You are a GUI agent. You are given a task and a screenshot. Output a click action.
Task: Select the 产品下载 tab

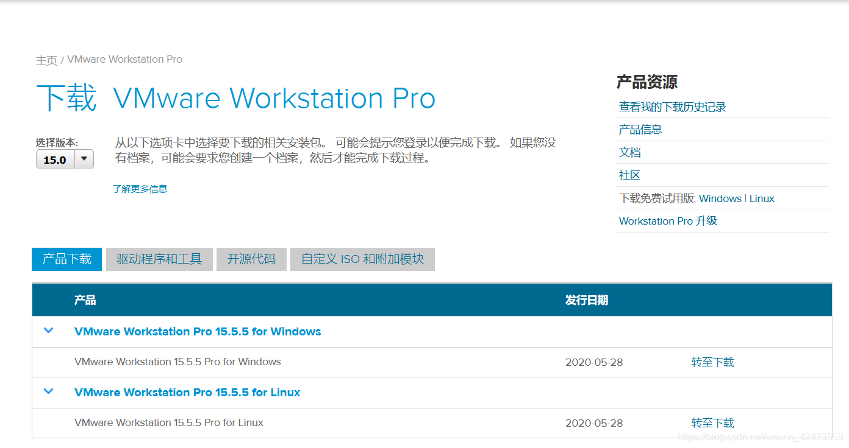(66, 259)
